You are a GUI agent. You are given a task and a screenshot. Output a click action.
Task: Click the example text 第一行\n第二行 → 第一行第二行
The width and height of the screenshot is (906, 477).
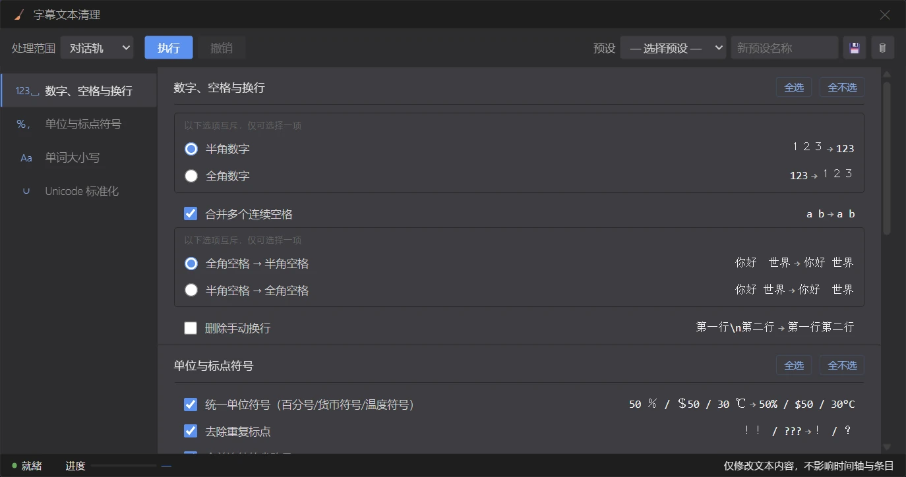click(x=775, y=327)
